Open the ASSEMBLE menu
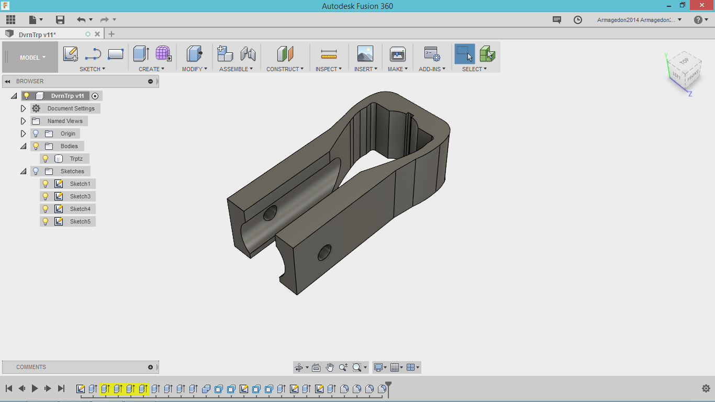715x402 pixels. (236, 69)
